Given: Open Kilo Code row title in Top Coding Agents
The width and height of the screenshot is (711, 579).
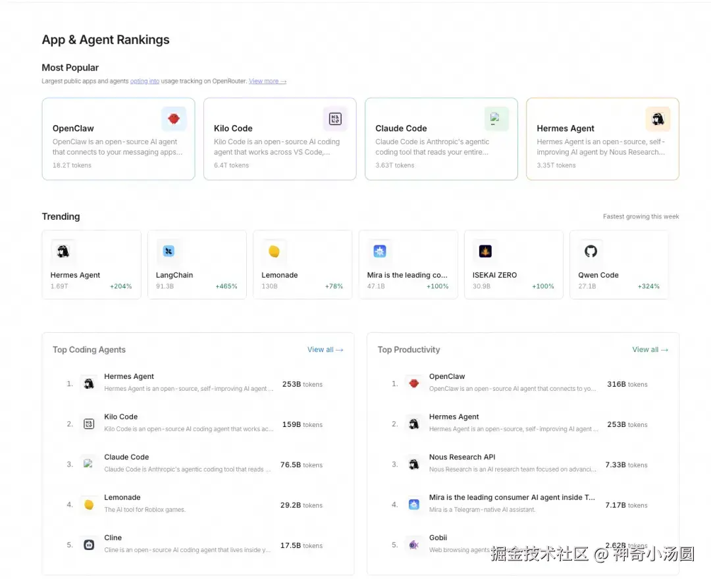Looking at the screenshot, I should pos(120,416).
